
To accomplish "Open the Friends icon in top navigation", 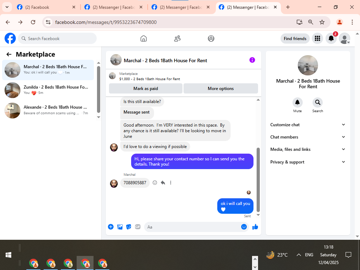I will (177, 38).
